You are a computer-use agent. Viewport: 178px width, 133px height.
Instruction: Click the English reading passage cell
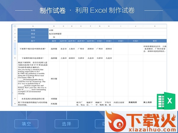[x=33, y=79]
